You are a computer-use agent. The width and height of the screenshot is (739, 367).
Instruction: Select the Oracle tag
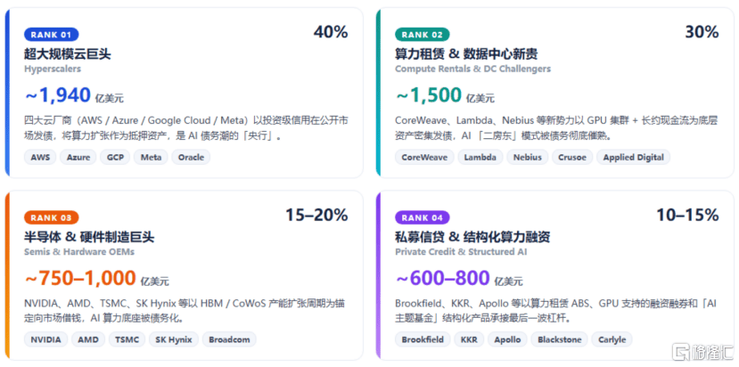pyautogui.click(x=191, y=158)
